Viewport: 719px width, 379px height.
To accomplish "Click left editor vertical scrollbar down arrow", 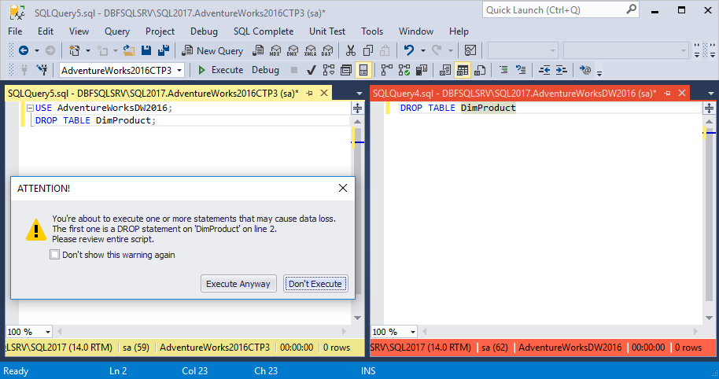I will pos(357,318).
